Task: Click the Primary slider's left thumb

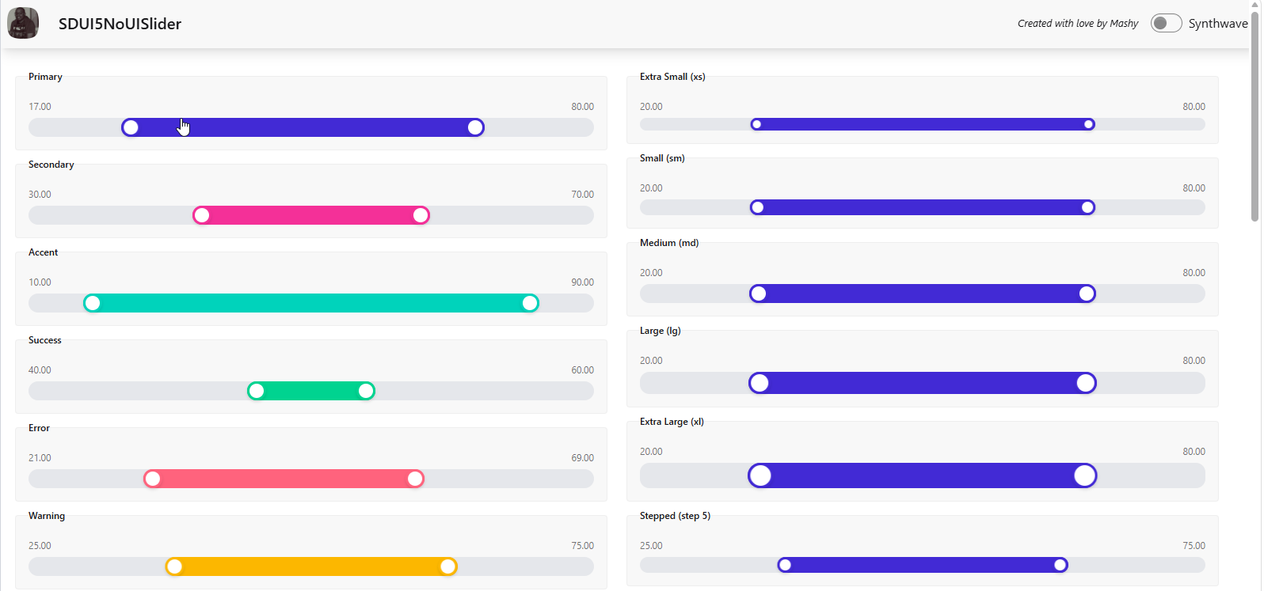Action: pyautogui.click(x=131, y=127)
